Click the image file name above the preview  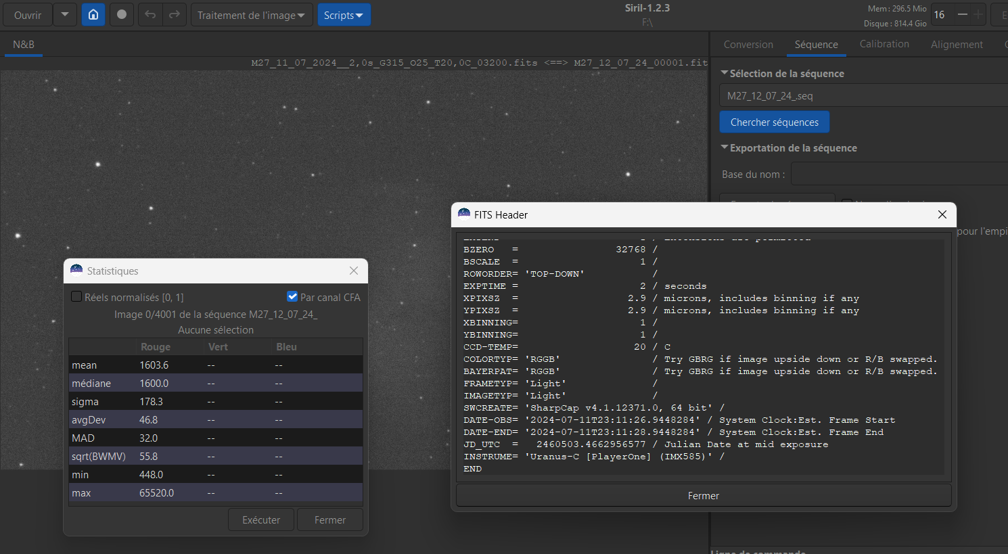pyautogui.click(x=479, y=63)
